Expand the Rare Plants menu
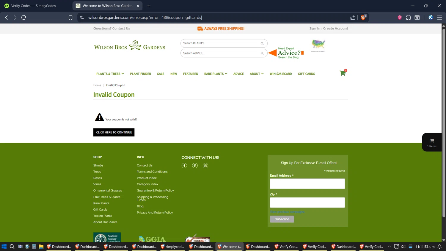The image size is (446, 251). click(x=216, y=74)
